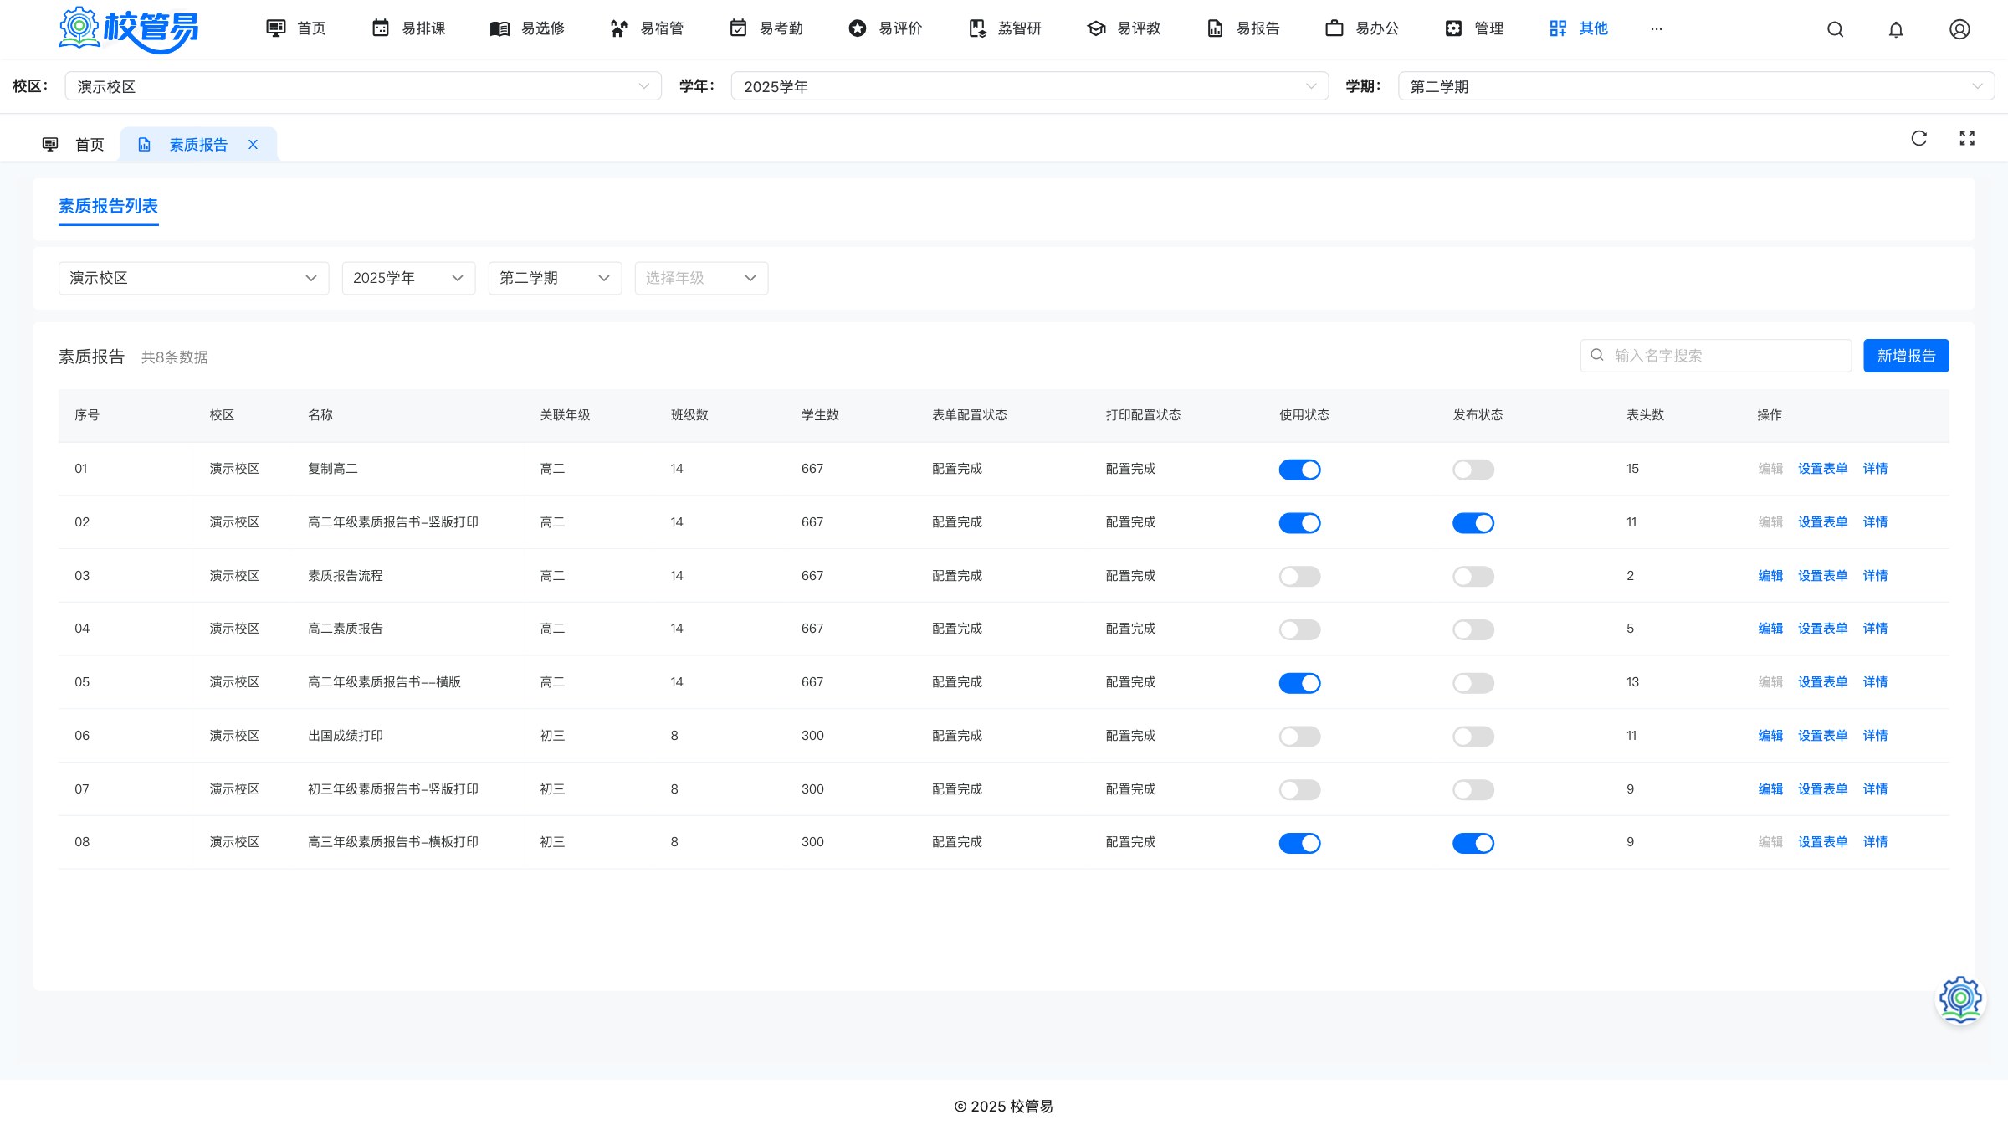
Task: Open the top 学年 dropdown
Action: pos(1029,86)
